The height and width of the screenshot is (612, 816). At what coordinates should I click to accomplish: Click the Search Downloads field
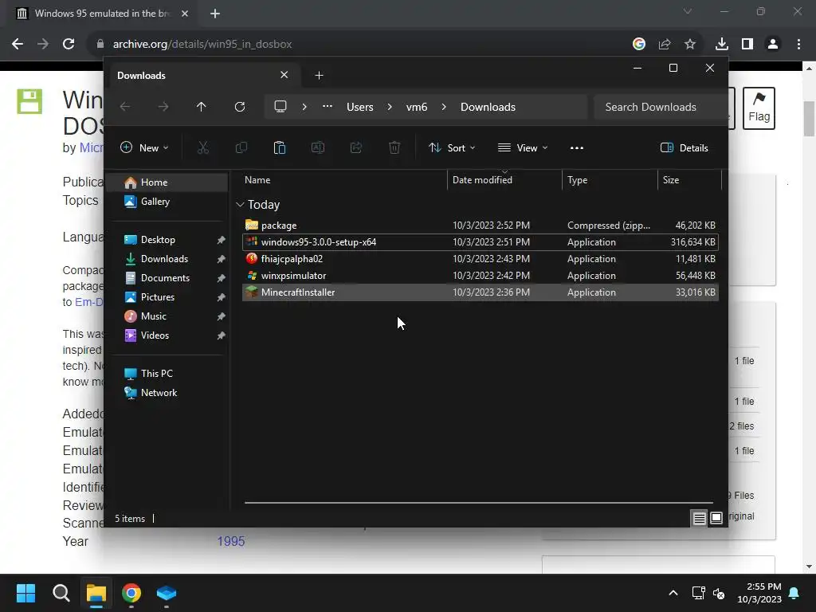coord(659,107)
